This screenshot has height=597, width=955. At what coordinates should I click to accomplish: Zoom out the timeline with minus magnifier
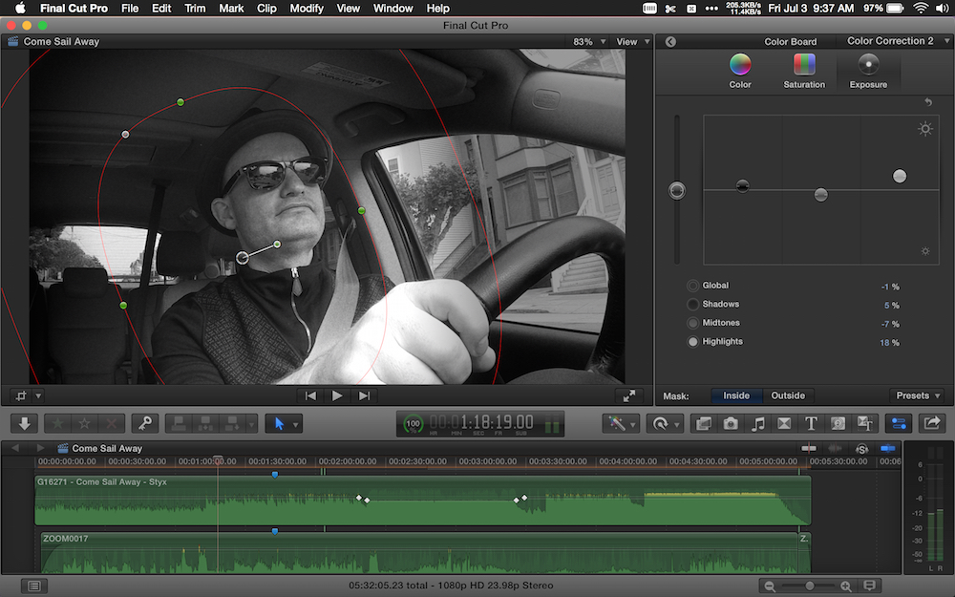tap(769, 586)
